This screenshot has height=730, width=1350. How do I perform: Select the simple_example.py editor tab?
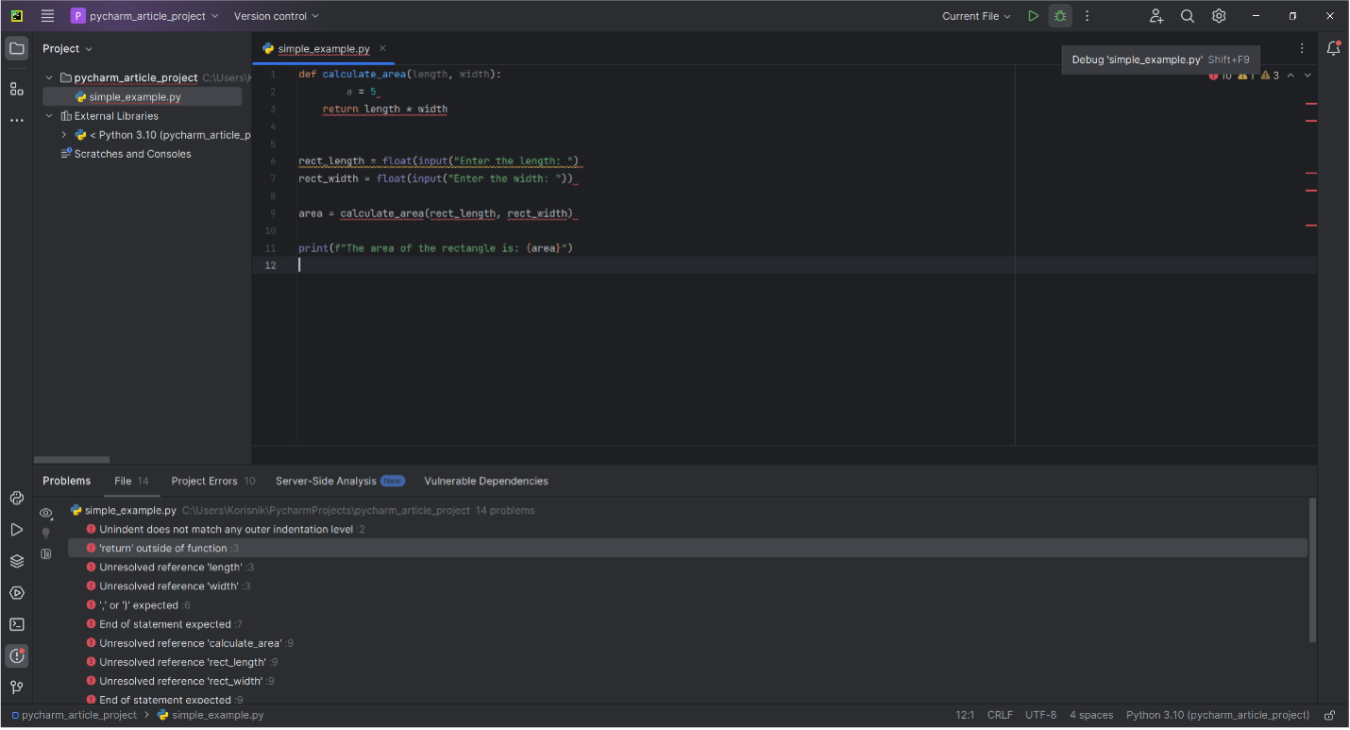323,49
